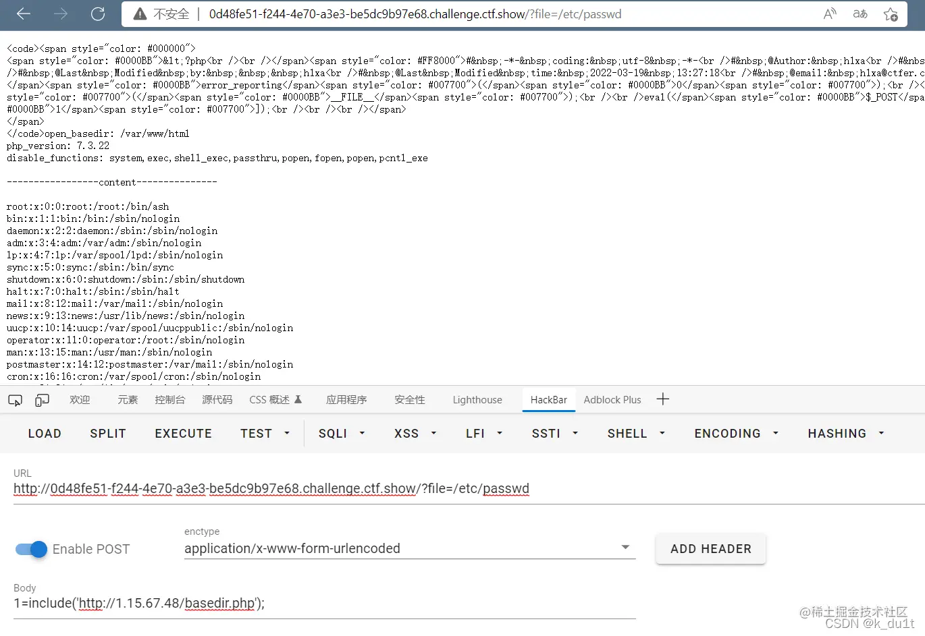
Task: Click the php_version: 7.3.22 text
Action: 58,146
